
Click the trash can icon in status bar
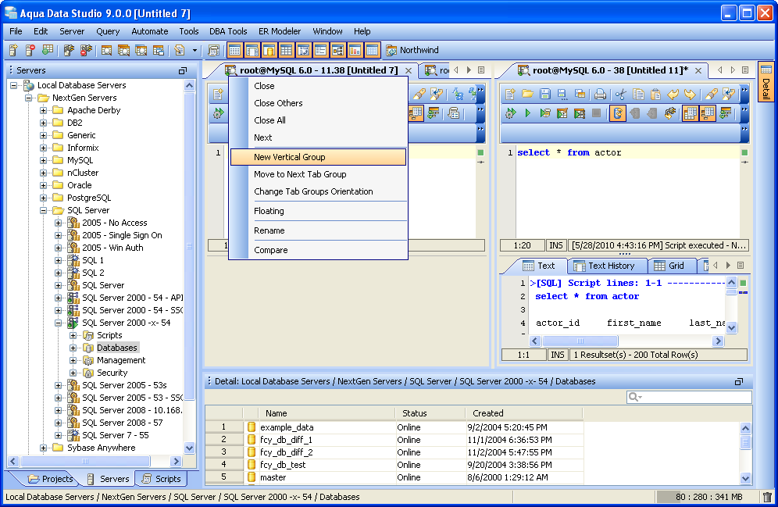click(767, 497)
